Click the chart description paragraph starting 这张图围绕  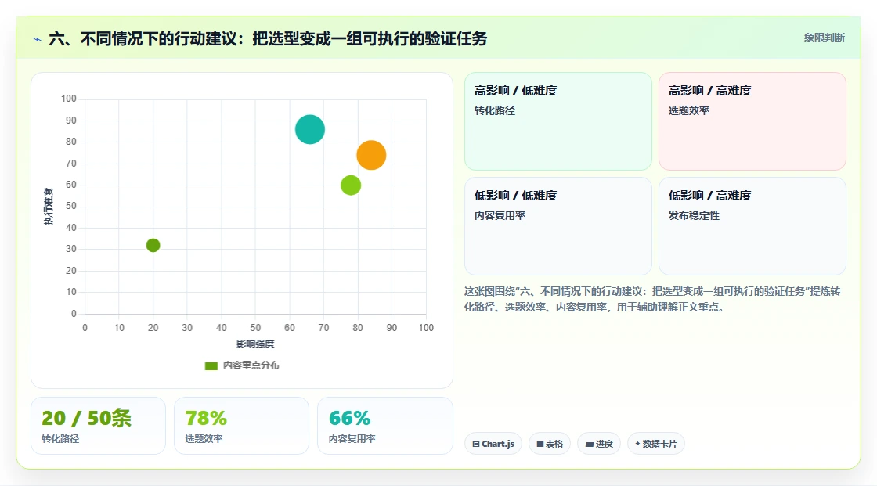pyautogui.click(x=652, y=299)
